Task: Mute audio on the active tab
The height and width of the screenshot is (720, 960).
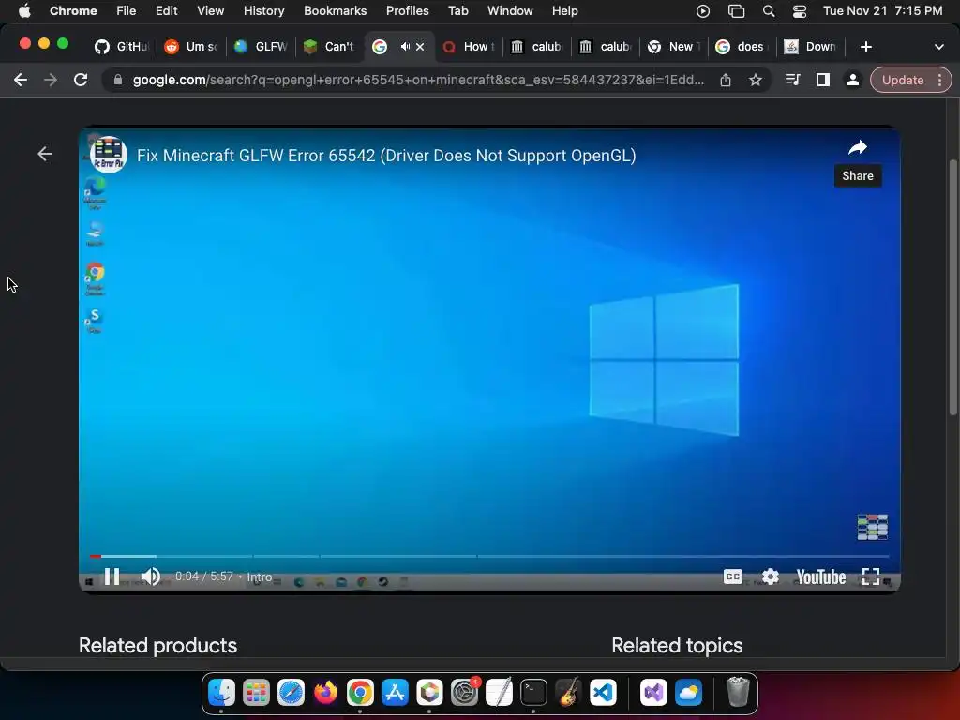Action: click(405, 47)
